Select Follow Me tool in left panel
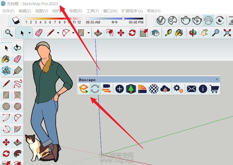This screenshot has width=233, height=165. click(x=18, y=154)
